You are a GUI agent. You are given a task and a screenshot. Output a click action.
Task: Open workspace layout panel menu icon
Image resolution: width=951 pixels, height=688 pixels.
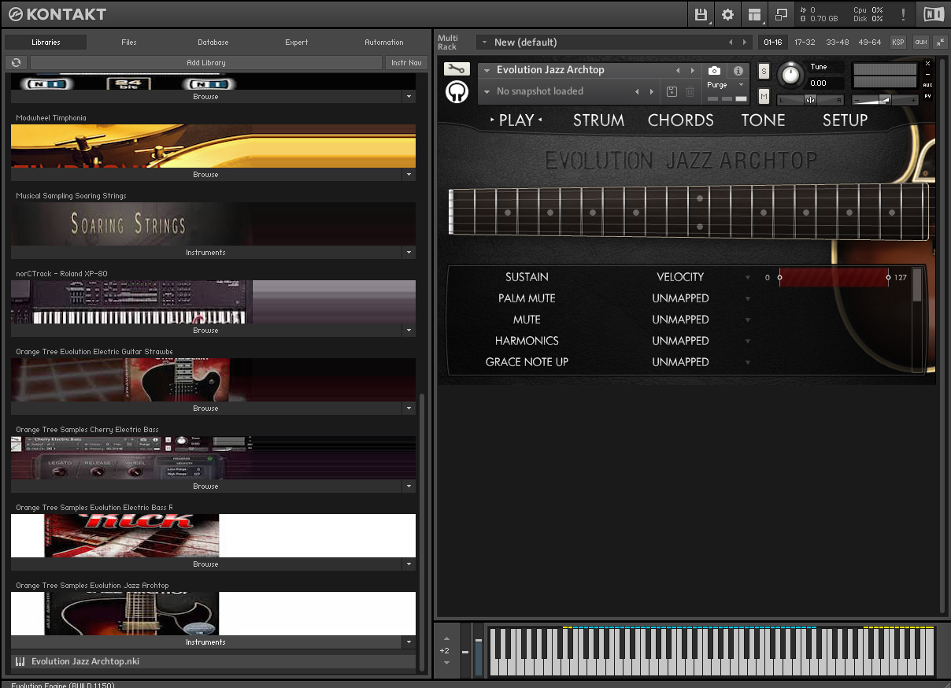click(x=755, y=14)
